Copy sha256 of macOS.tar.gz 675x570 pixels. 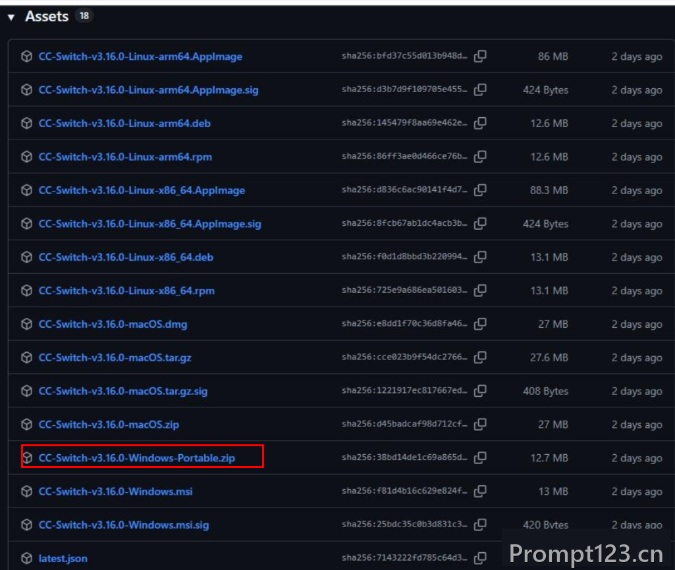480,357
